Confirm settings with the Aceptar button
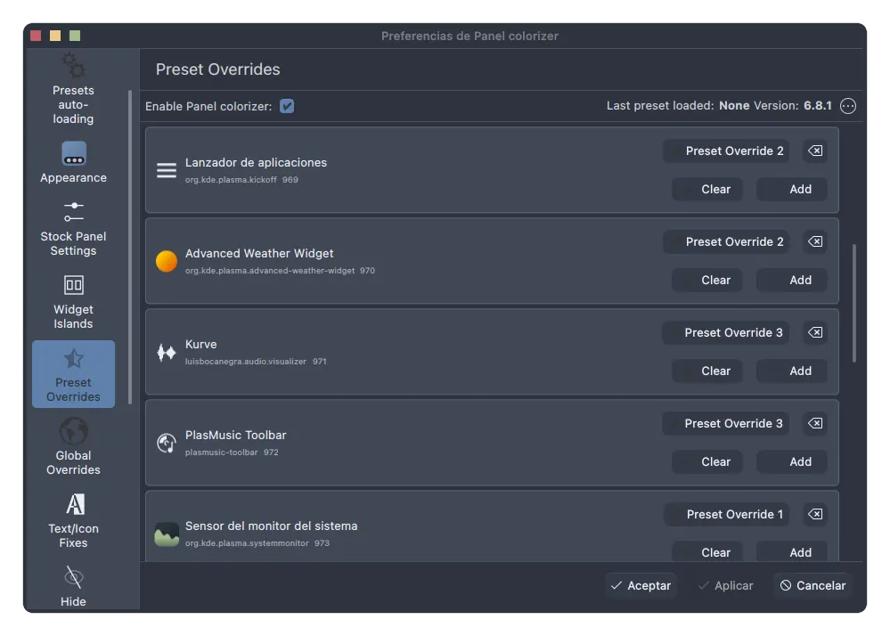 point(641,585)
